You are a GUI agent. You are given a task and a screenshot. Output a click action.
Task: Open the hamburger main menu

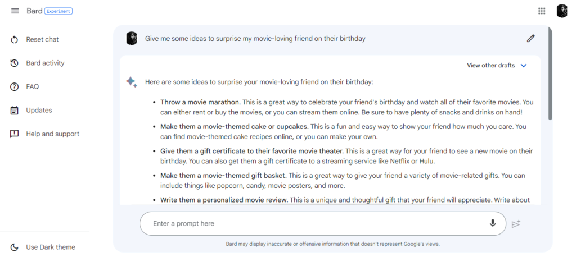pyautogui.click(x=15, y=11)
